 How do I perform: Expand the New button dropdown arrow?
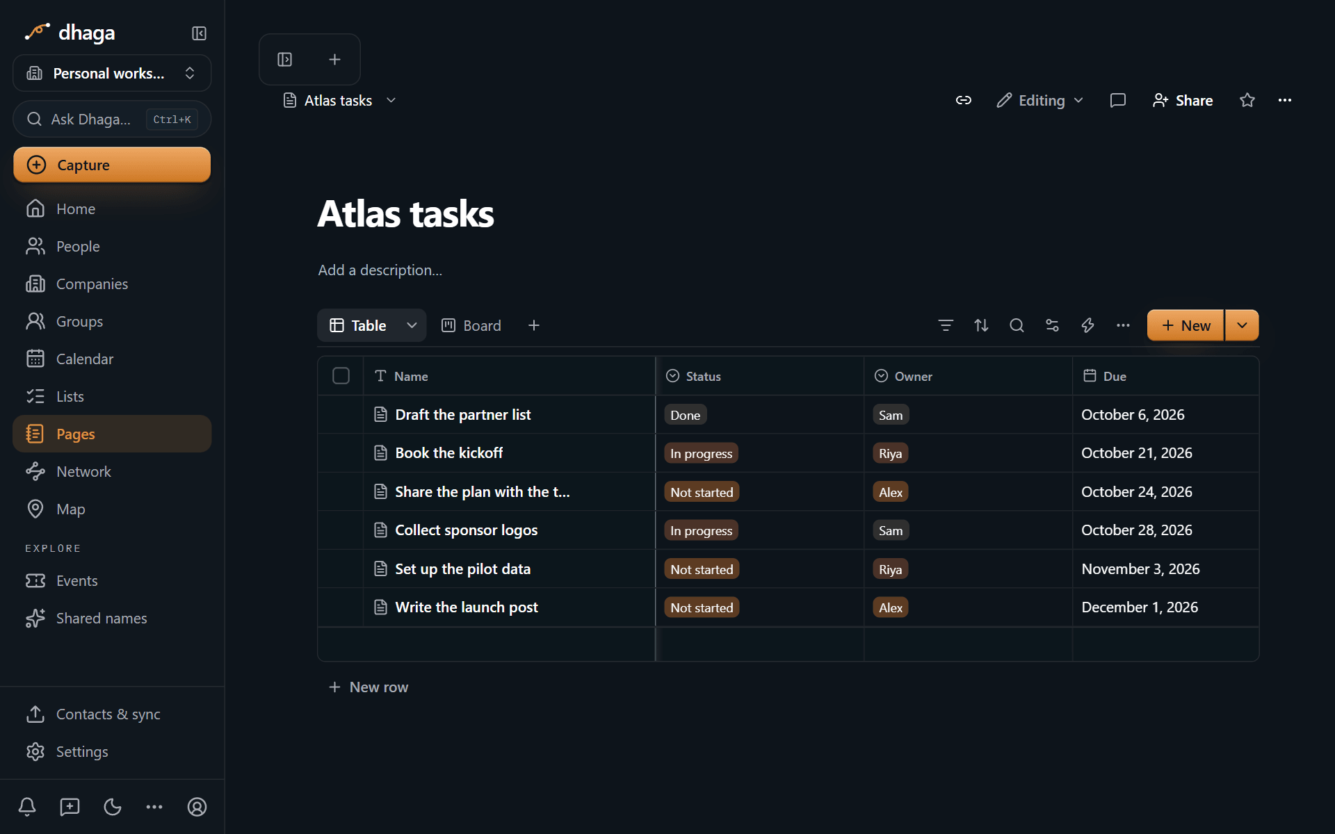1242,325
